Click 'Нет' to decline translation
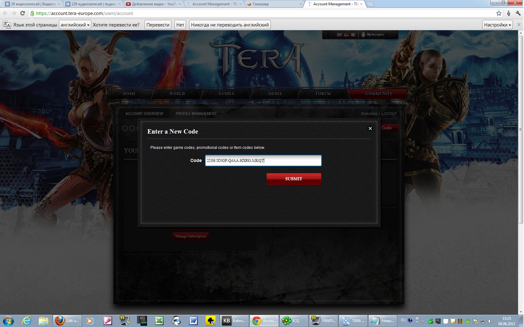 point(180,25)
